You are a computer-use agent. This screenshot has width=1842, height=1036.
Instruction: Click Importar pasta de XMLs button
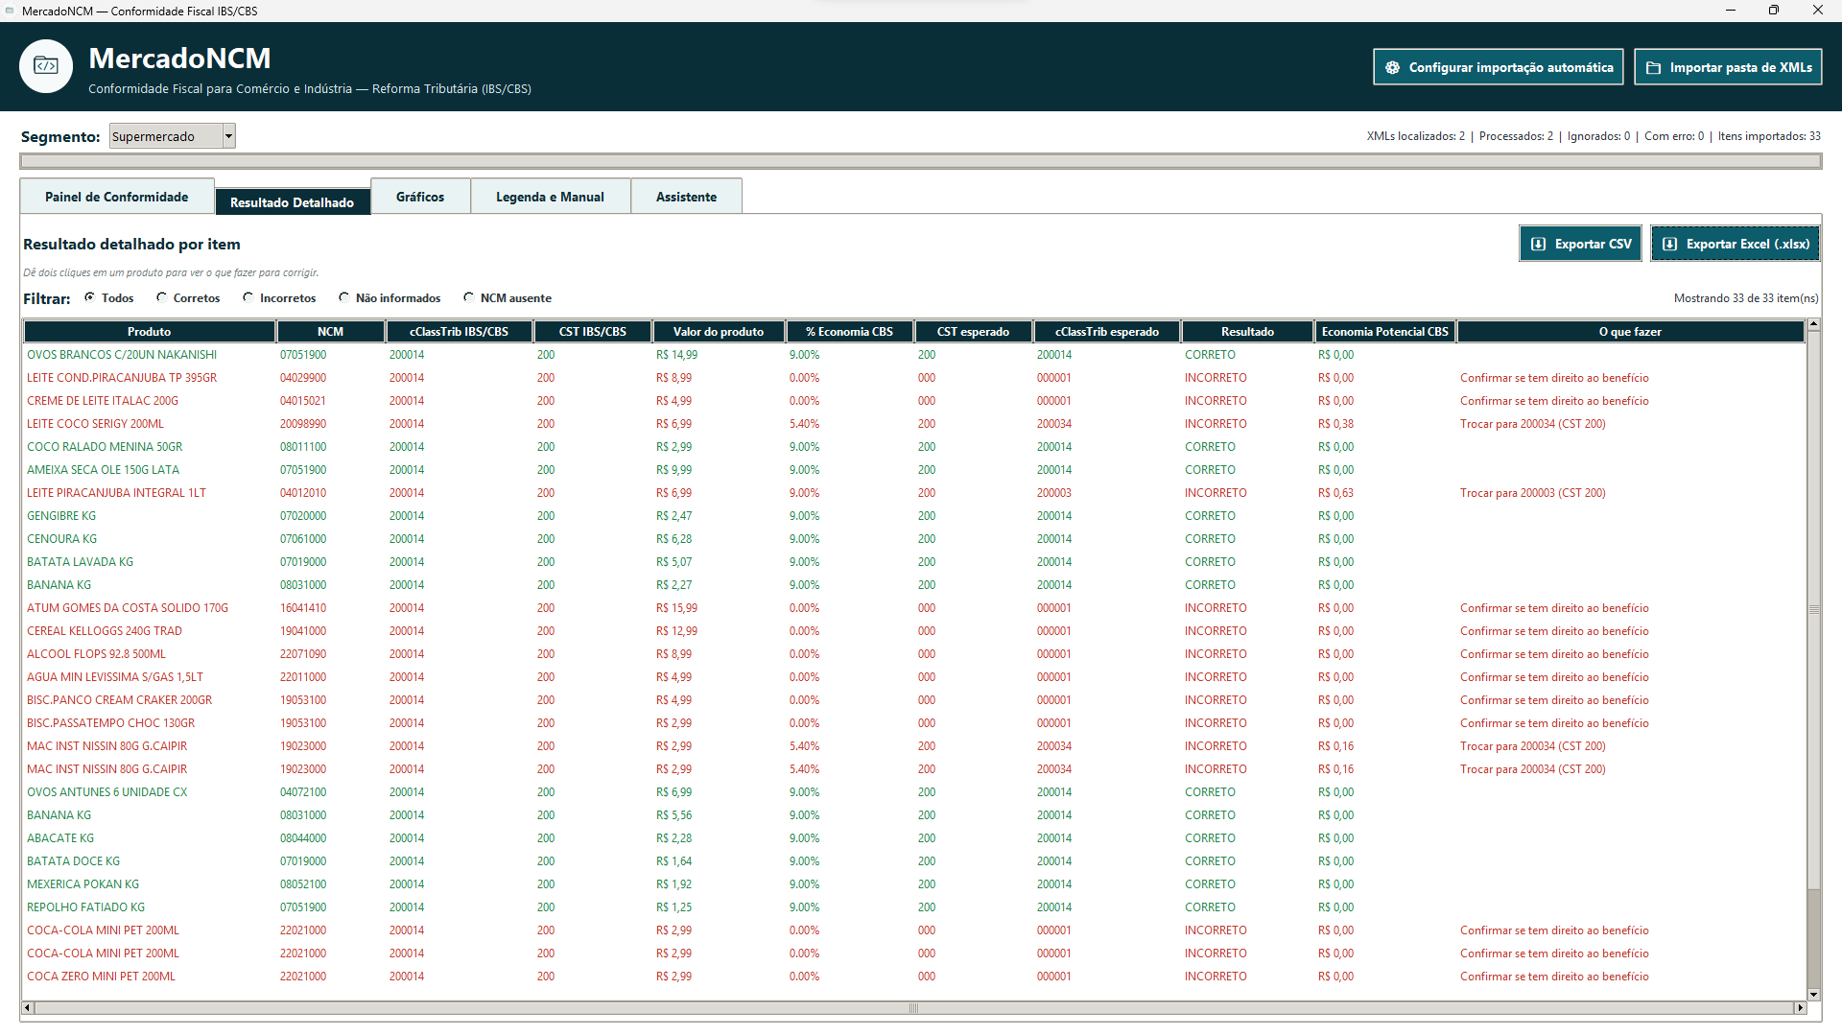click(1728, 67)
